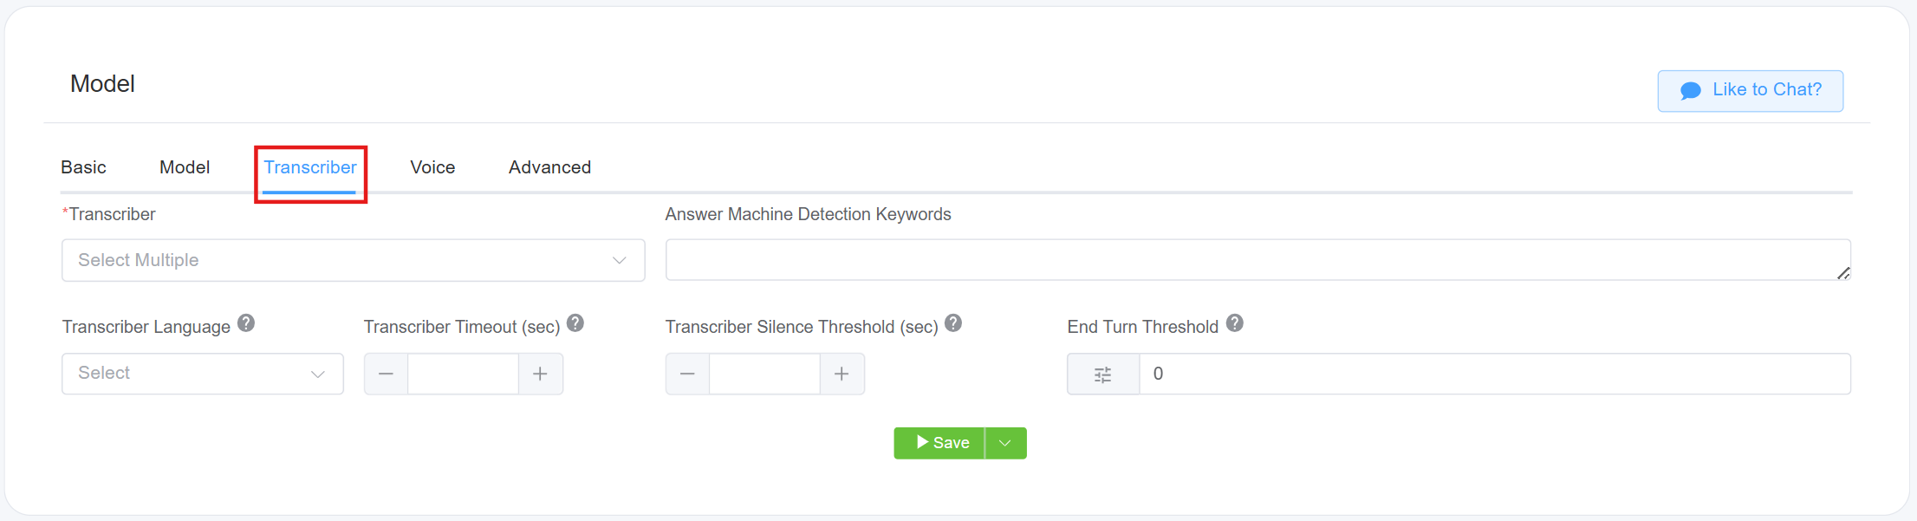
Task: Click help icon beside Transcriber Silence Threshold
Action: pos(953,323)
